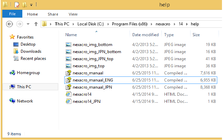Expand the chevron after Local Disk (C:)
The width and height of the screenshot is (223, 140).
(x=108, y=24)
